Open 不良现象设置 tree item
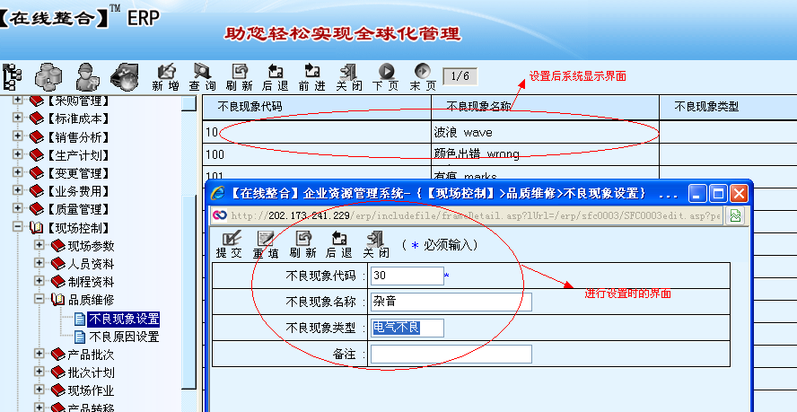Screen dimensions: 797x412 click(124, 319)
